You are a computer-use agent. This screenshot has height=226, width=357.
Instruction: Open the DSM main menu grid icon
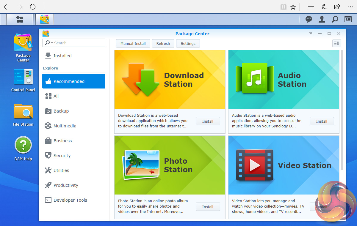click(20, 19)
